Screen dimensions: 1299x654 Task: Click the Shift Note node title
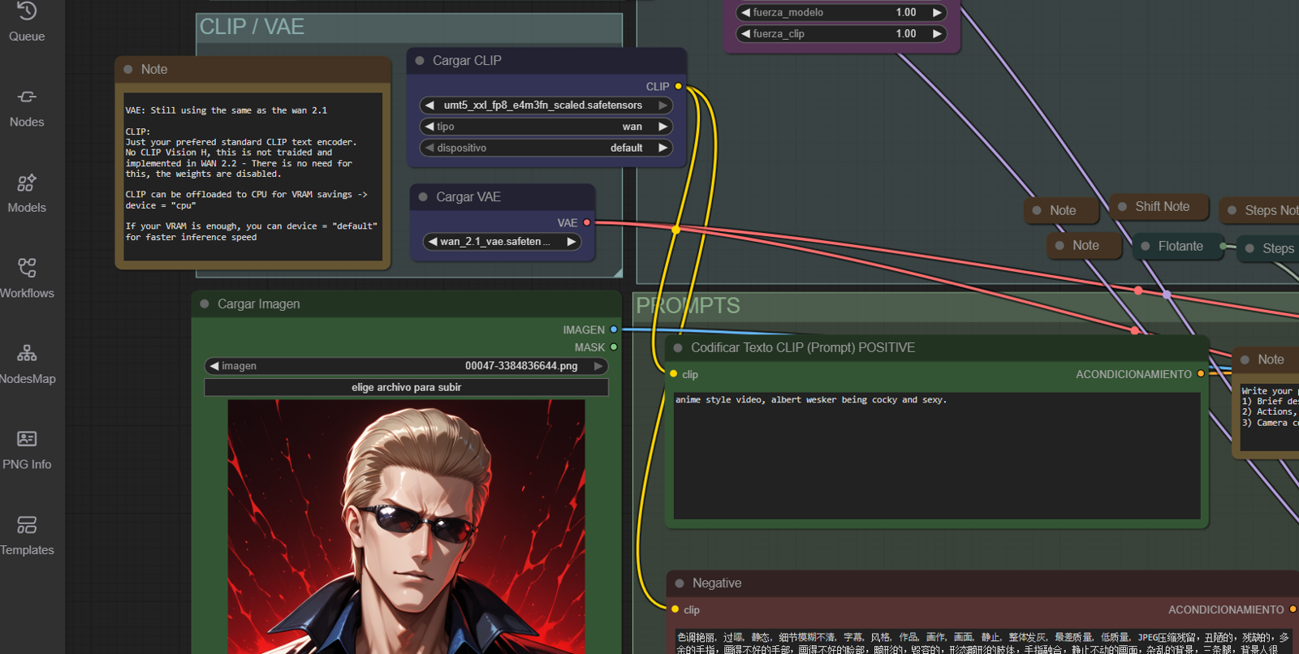1162,207
